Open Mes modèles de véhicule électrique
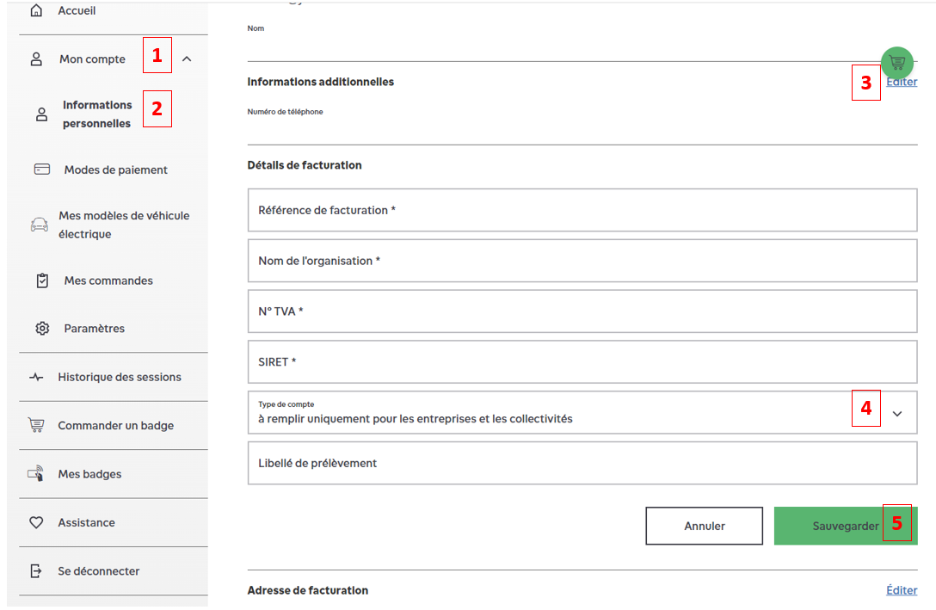This screenshot has width=936, height=610. (x=124, y=225)
